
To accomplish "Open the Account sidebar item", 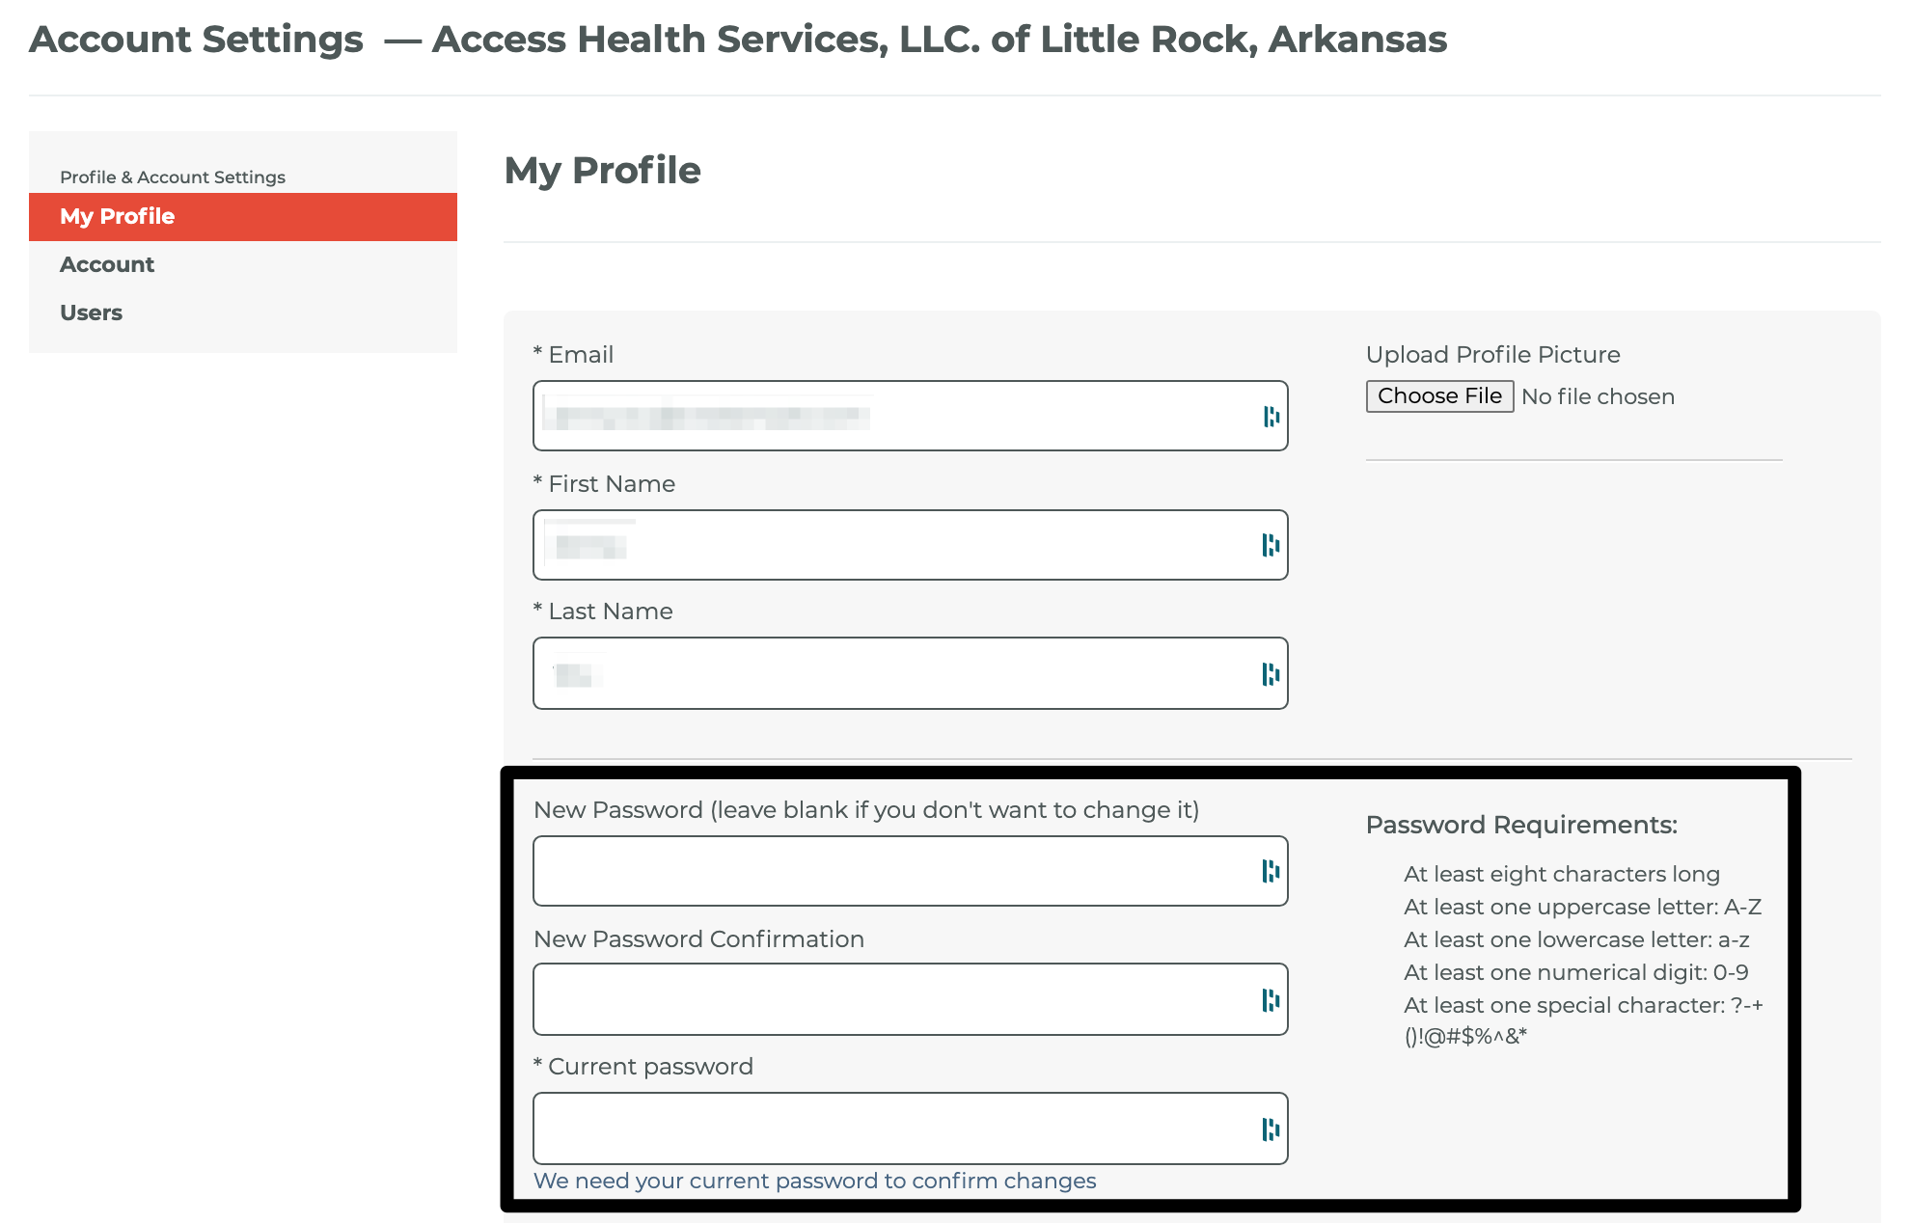I will (x=243, y=265).
